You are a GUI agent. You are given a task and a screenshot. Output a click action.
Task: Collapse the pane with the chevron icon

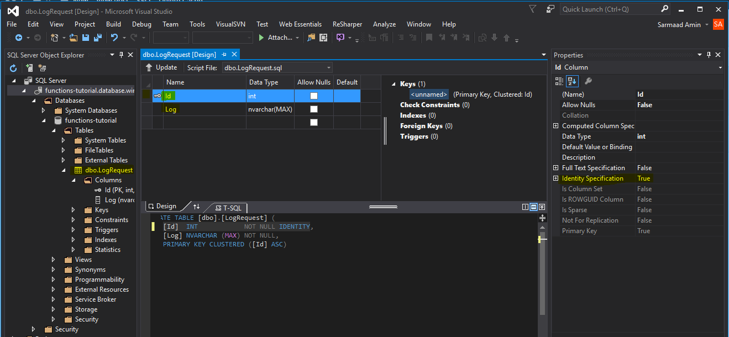pyautogui.click(x=542, y=207)
